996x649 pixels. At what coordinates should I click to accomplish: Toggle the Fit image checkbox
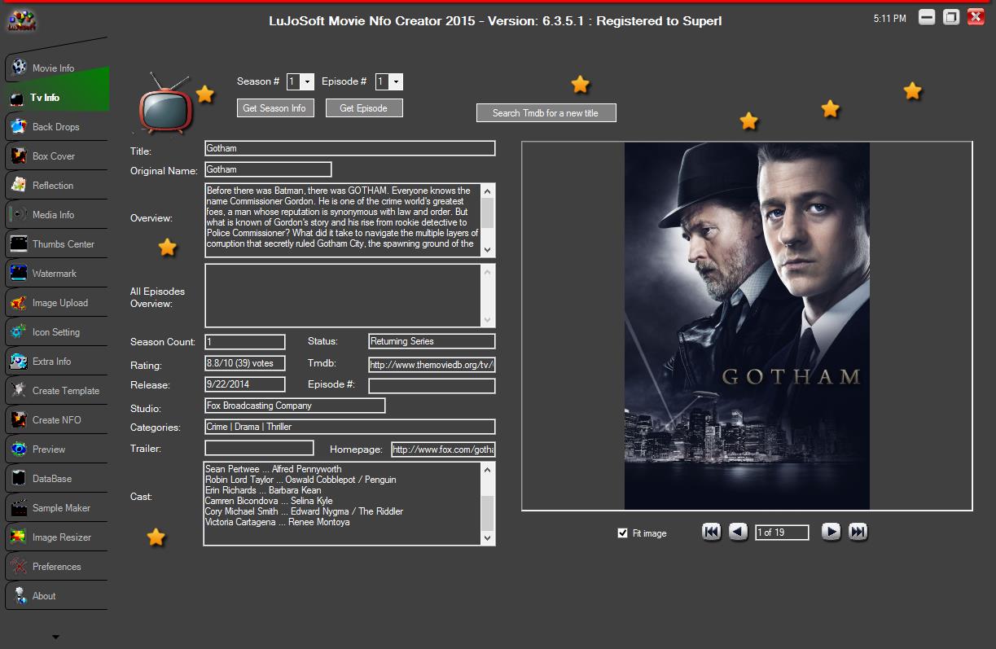coord(623,533)
